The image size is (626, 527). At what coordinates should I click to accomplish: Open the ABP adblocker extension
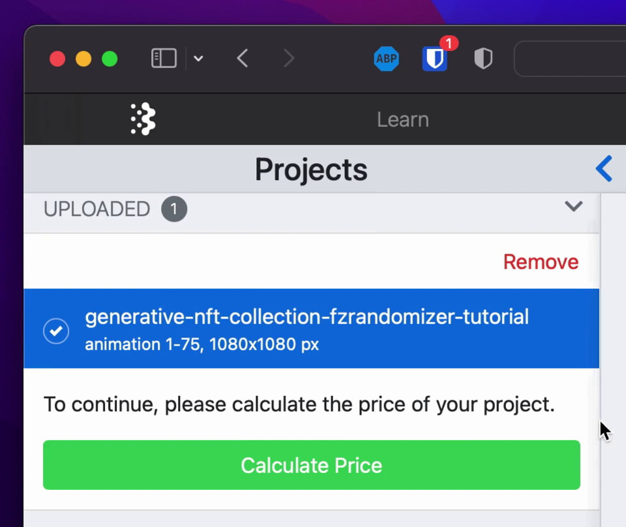pos(387,59)
